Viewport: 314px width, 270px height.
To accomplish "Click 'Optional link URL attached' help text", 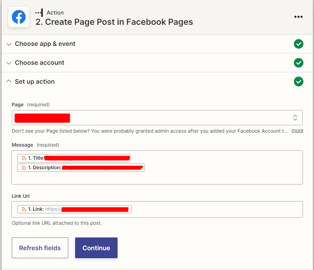I will 57,223.
